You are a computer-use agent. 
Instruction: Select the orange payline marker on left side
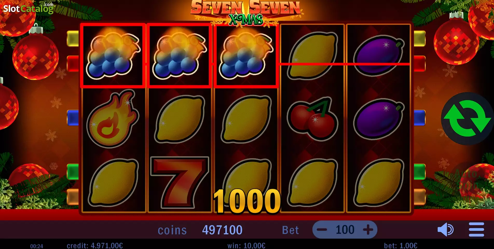coord(73,197)
